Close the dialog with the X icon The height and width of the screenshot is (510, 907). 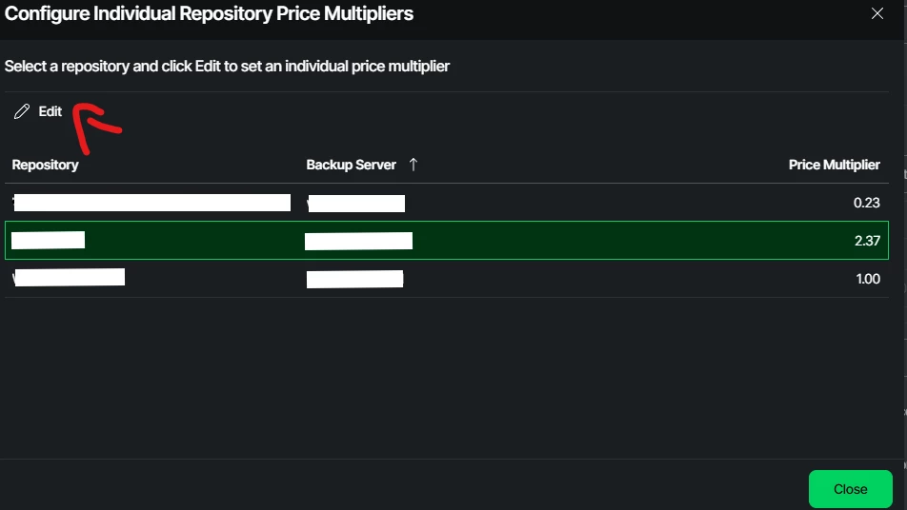877,13
